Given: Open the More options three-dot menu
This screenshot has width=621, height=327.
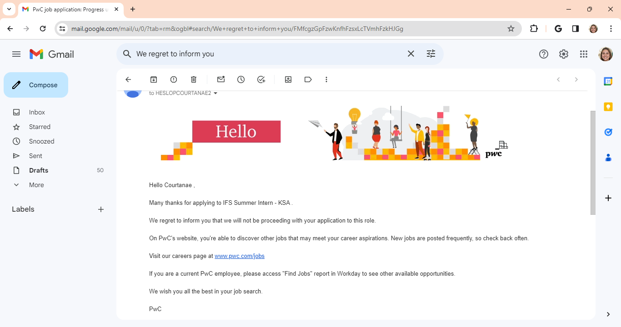Looking at the screenshot, I should tap(326, 79).
